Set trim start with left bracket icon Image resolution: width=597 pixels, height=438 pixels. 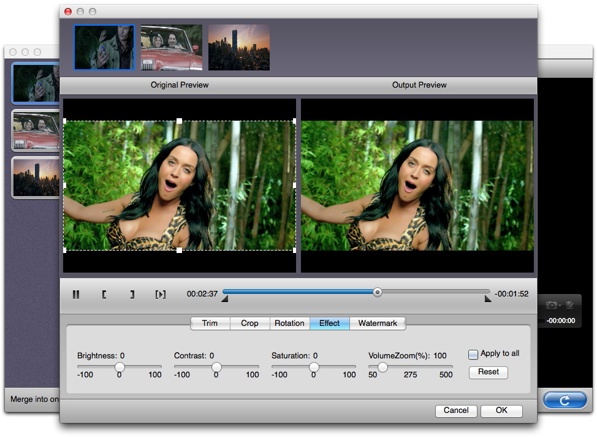click(x=104, y=294)
